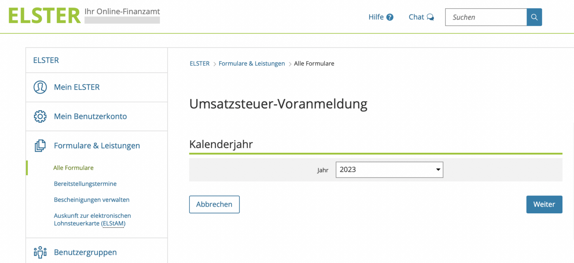Screen dimensions: 574x263
Task: Click the Benutzergruppen people icon
Action: [x=40, y=252]
